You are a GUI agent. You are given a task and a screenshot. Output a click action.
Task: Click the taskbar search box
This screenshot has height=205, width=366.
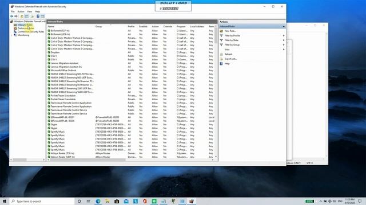point(42,201)
